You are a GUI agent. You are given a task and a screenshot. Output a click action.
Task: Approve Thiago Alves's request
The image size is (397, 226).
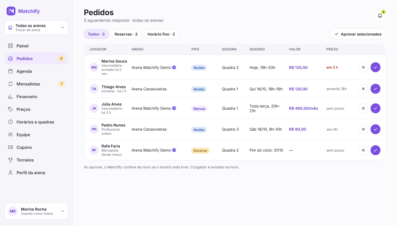375,89
